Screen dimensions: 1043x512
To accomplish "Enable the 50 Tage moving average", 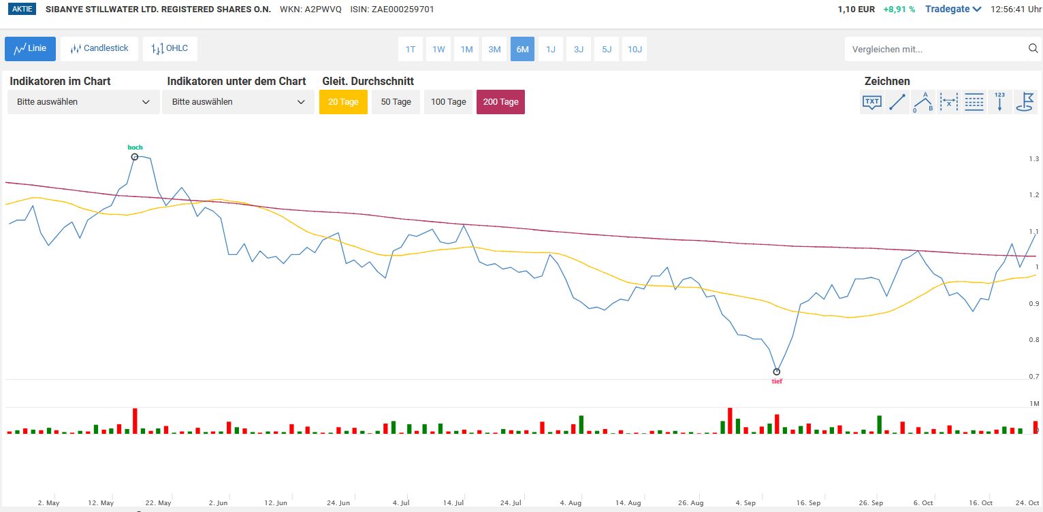I will pos(396,102).
